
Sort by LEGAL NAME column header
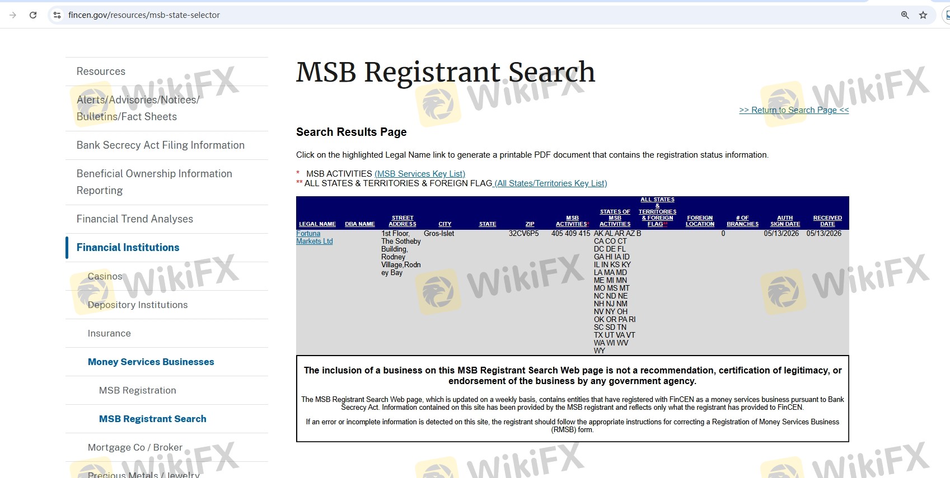pyautogui.click(x=317, y=224)
